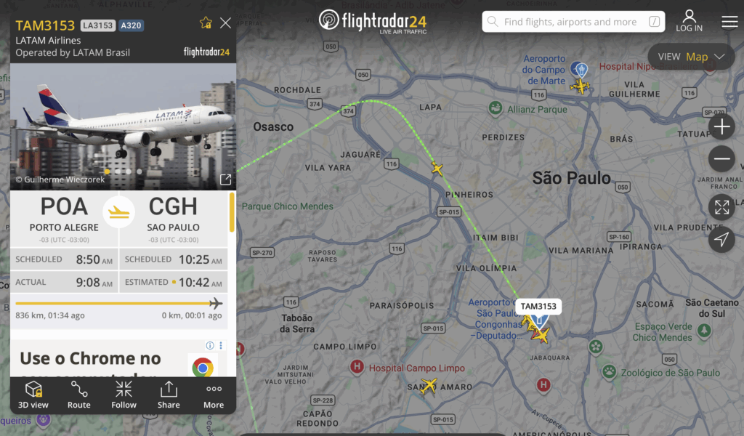744x436 pixels.
Task: Open aircraft photo in external link
Action: click(x=225, y=179)
